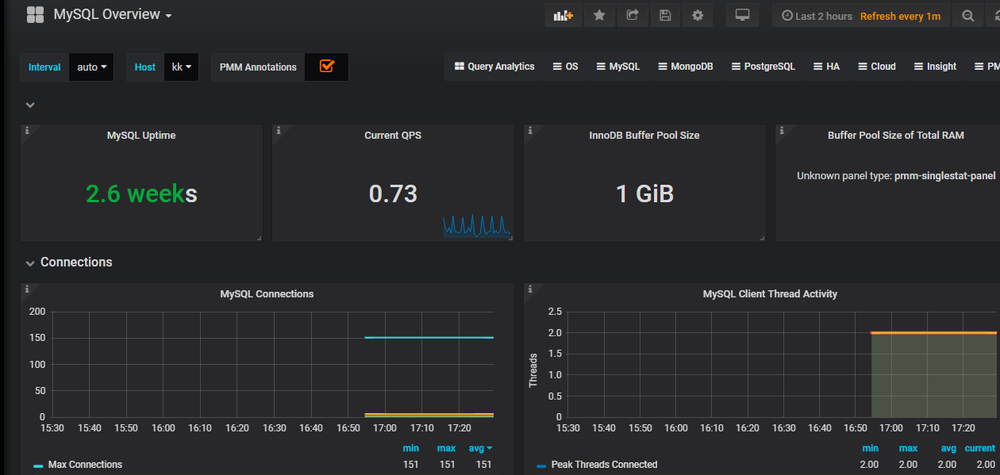Click Max Connections legend color swatch
1000x475 pixels.
38,465
